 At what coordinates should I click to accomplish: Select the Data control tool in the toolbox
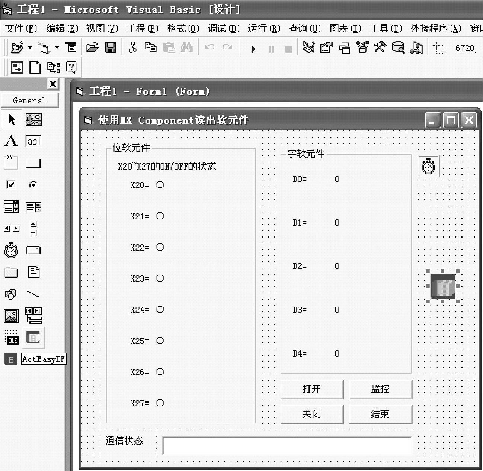click(33, 316)
